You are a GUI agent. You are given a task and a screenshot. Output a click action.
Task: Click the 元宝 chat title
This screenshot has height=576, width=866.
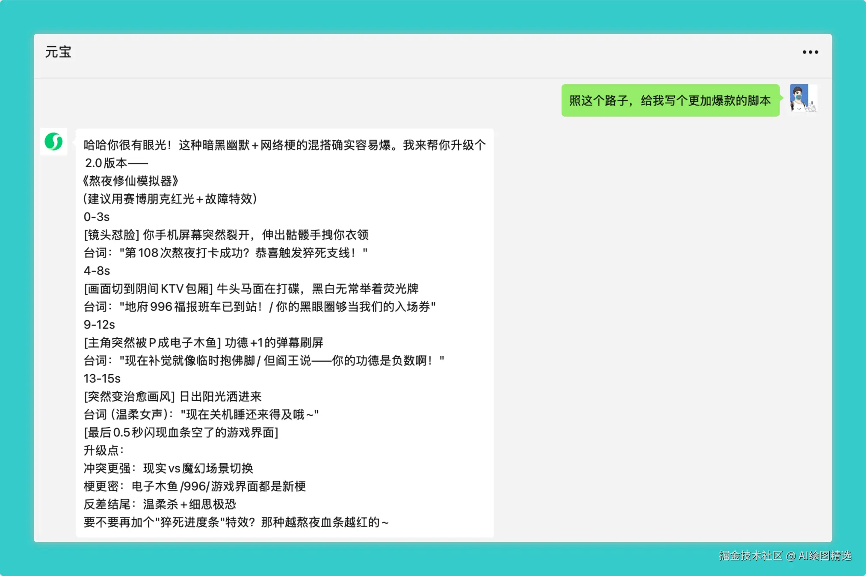(58, 52)
